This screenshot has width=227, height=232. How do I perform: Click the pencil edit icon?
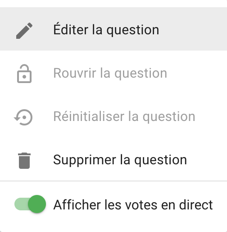click(x=24, y=31)
